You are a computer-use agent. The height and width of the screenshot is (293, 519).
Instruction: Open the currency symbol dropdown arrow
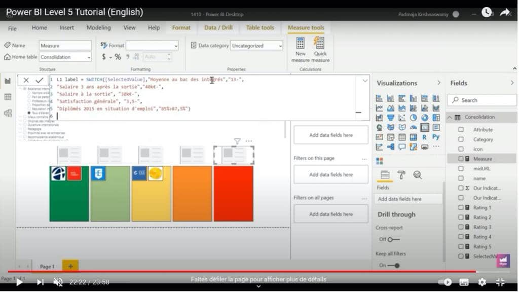(110, 58)
